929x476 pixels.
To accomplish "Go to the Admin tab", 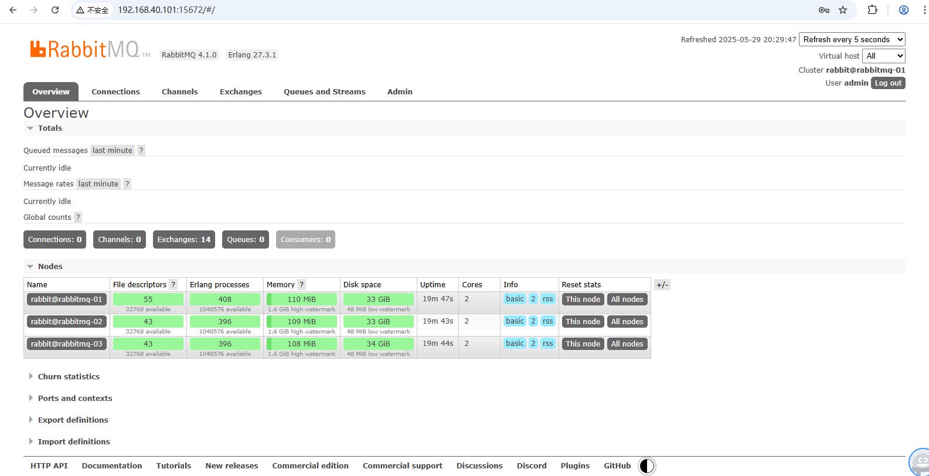I will pos(400,92).
